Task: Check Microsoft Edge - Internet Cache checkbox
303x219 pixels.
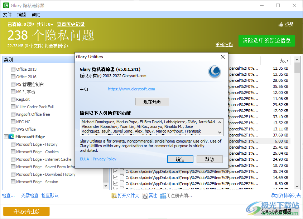Action: coord(13,159)
